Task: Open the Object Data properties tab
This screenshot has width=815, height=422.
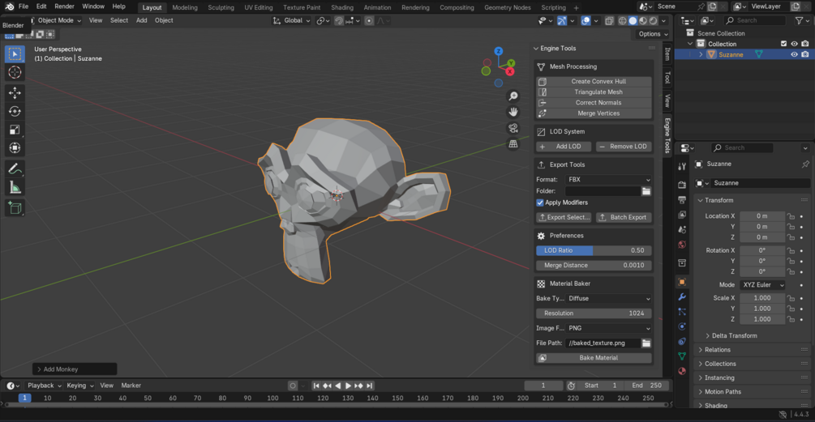Action: point(682,356)
